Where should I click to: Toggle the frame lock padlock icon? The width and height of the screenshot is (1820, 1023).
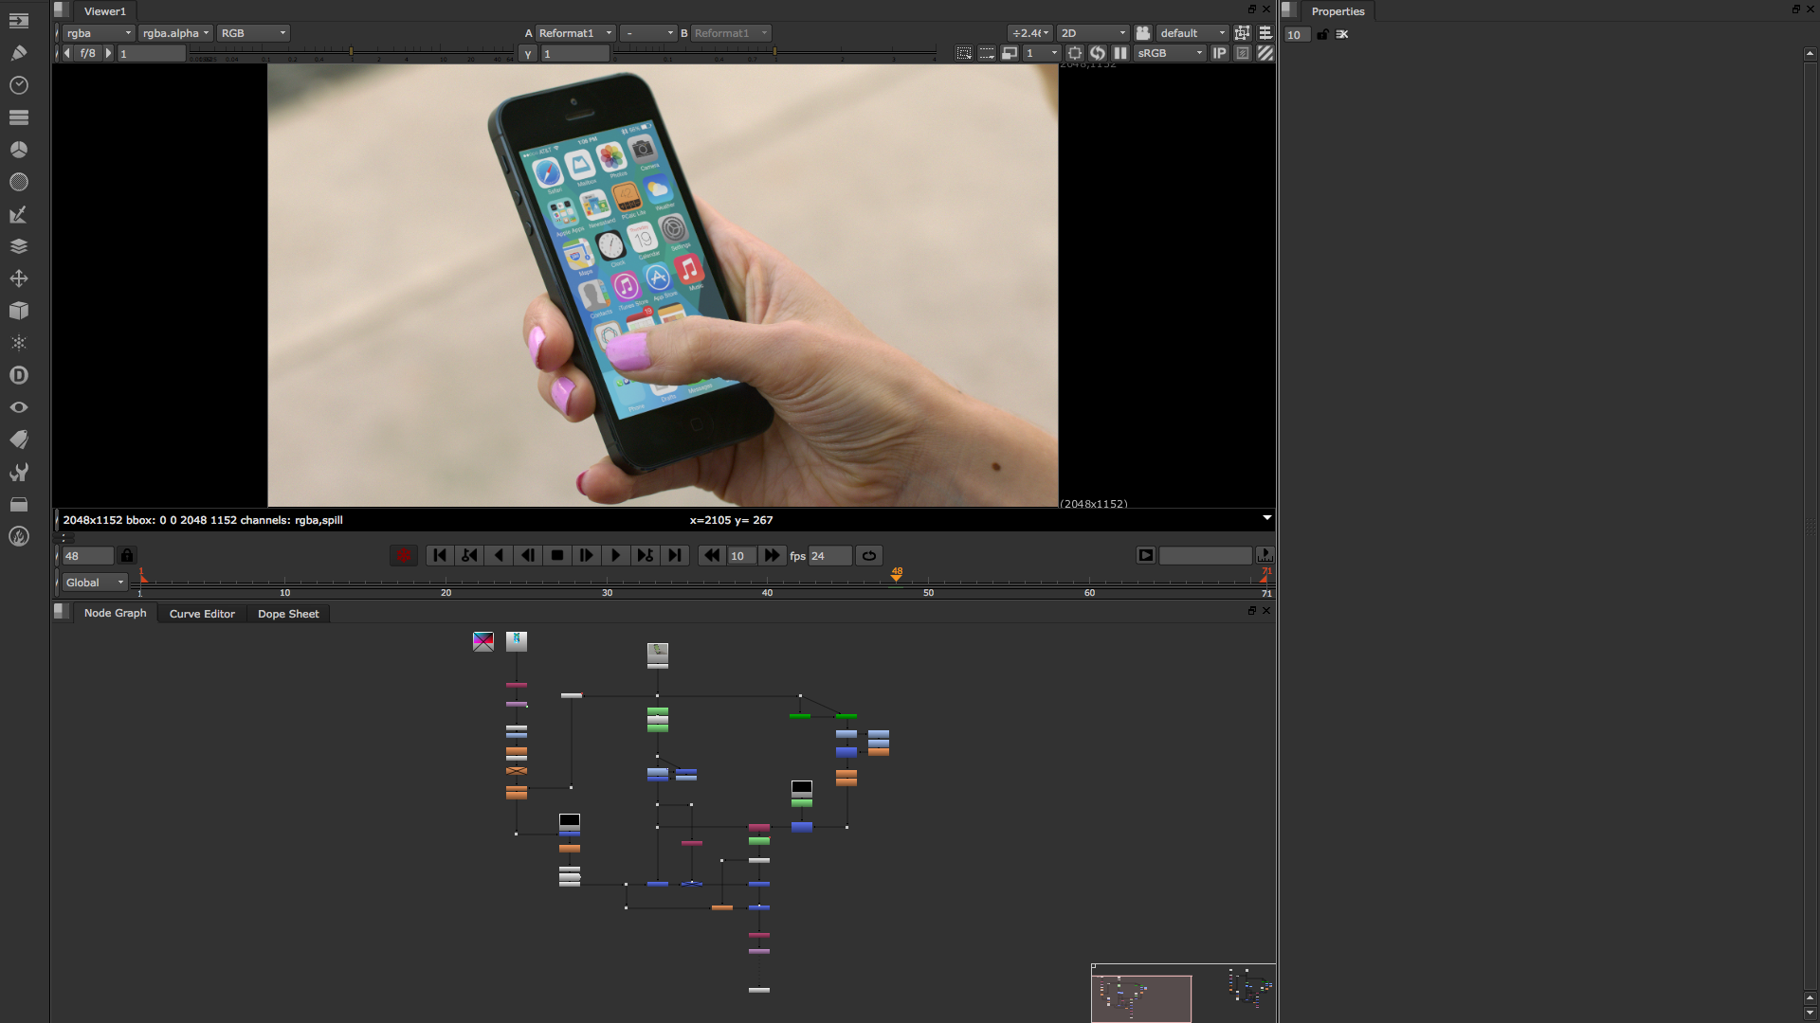pos(127,556)
